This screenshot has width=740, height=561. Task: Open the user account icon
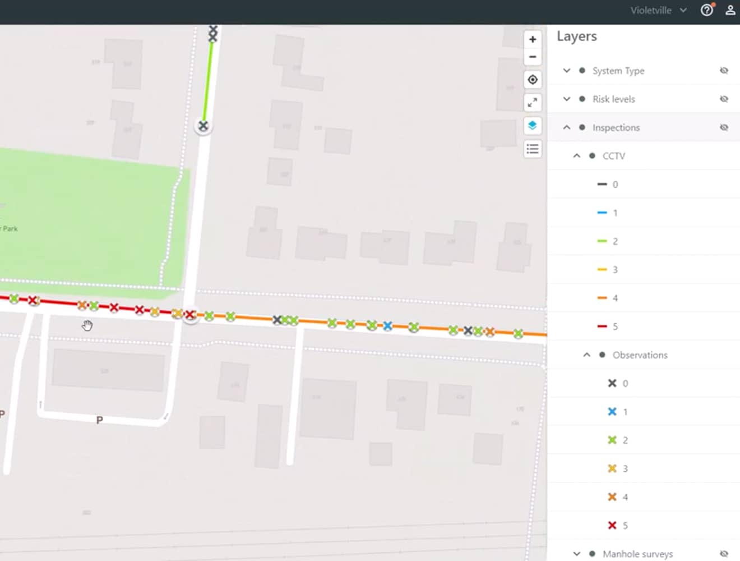click(x=730, y=10)
